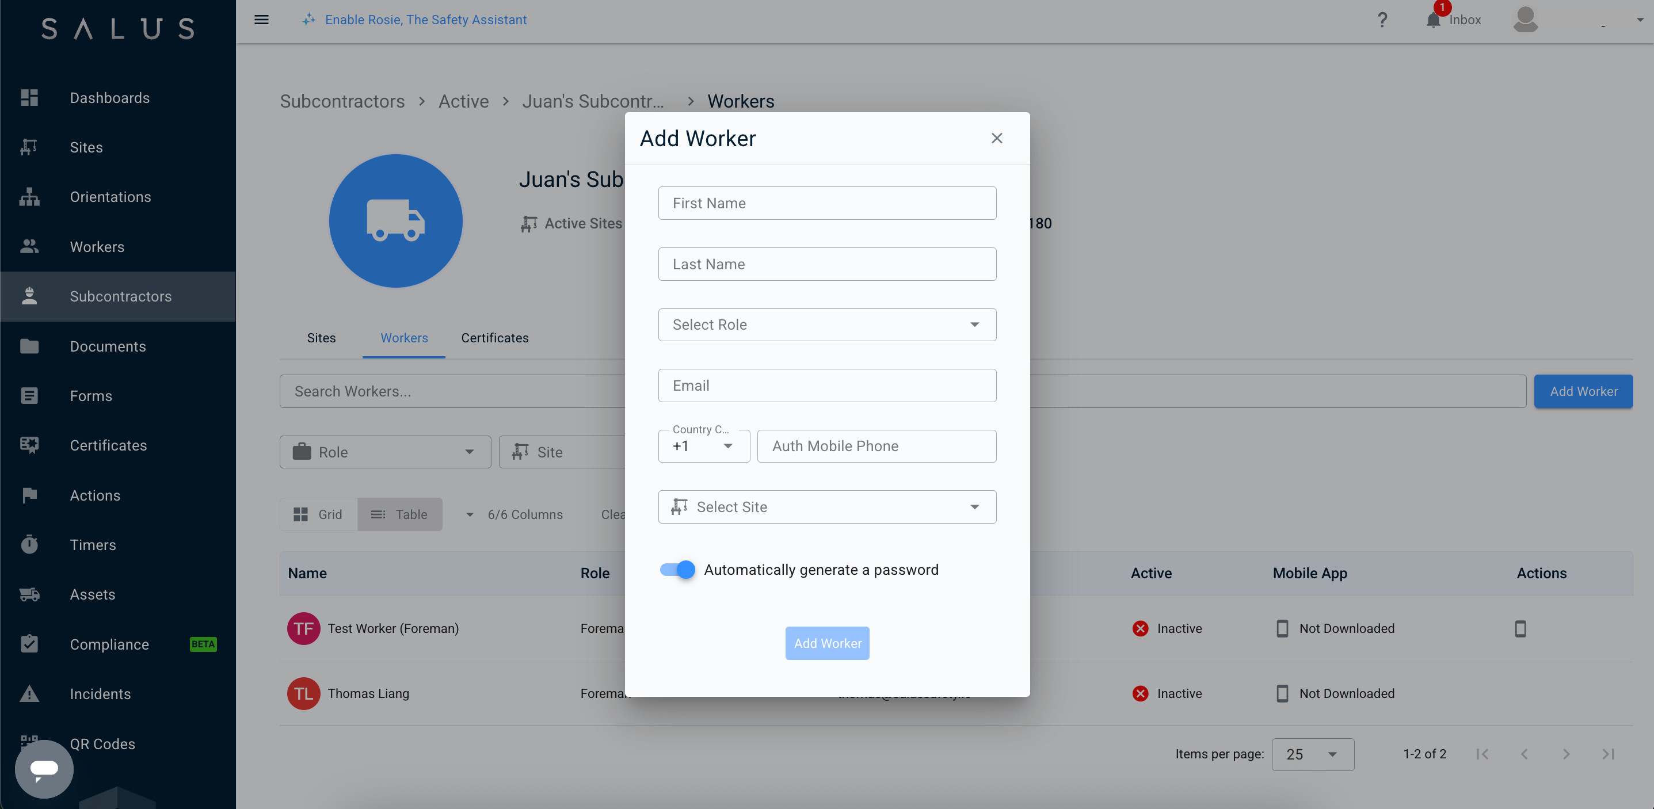Open Inbox notifications bell

pos(1433,20)
